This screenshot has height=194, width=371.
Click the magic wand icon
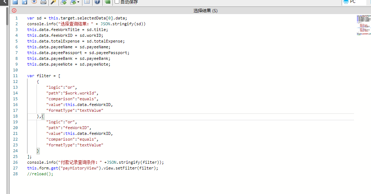(x=54, y=2)
